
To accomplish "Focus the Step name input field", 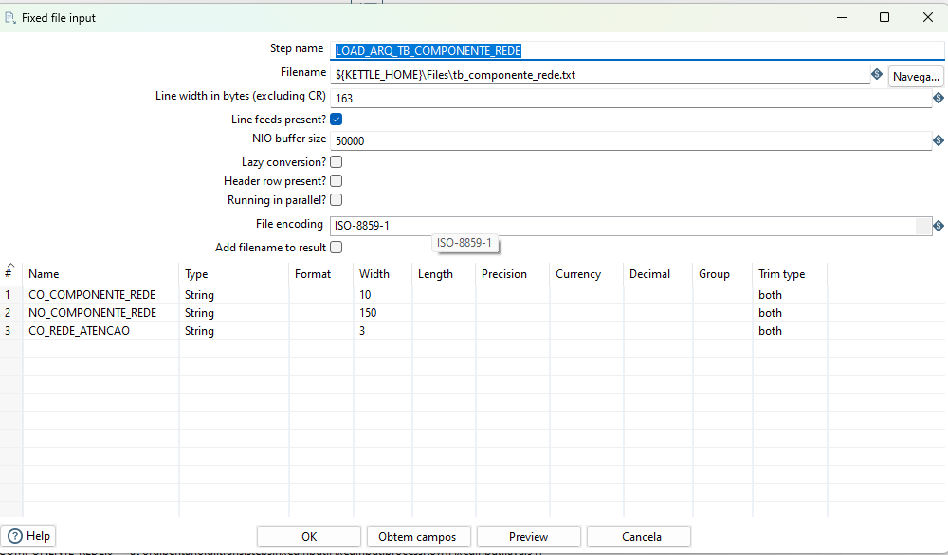I will coord(637,51).
